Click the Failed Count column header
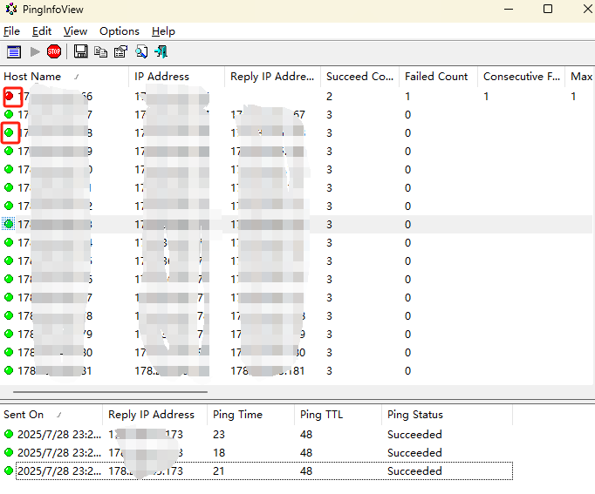The height and width of the screenshot is (494, 595). click(436, 77)
